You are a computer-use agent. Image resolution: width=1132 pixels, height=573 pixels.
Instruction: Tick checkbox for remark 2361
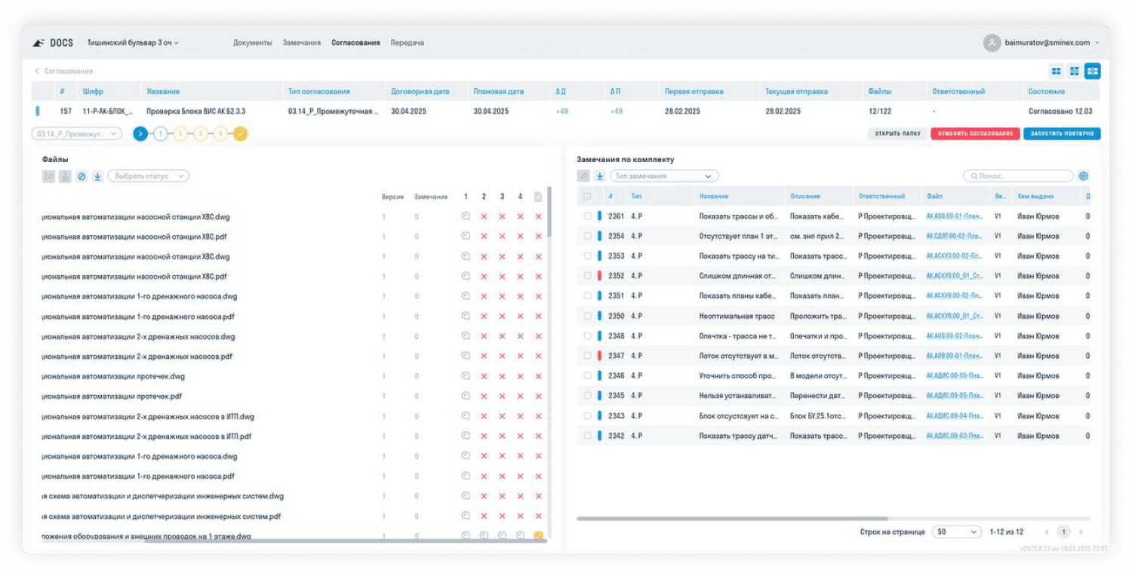[x=587, y=216]
